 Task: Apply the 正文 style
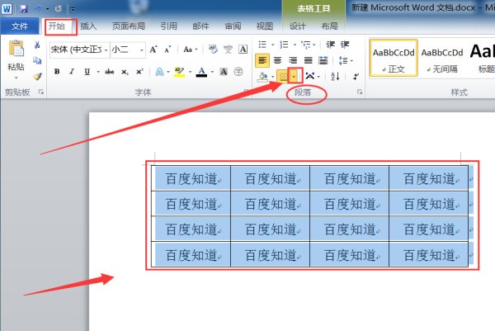click(x=394, y=58)
